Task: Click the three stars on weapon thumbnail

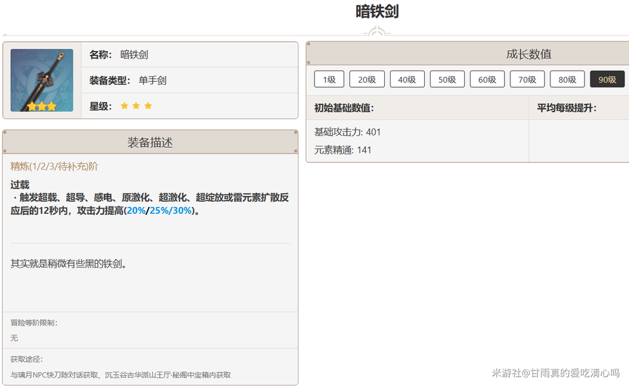Action: click(x=42, y=106)
